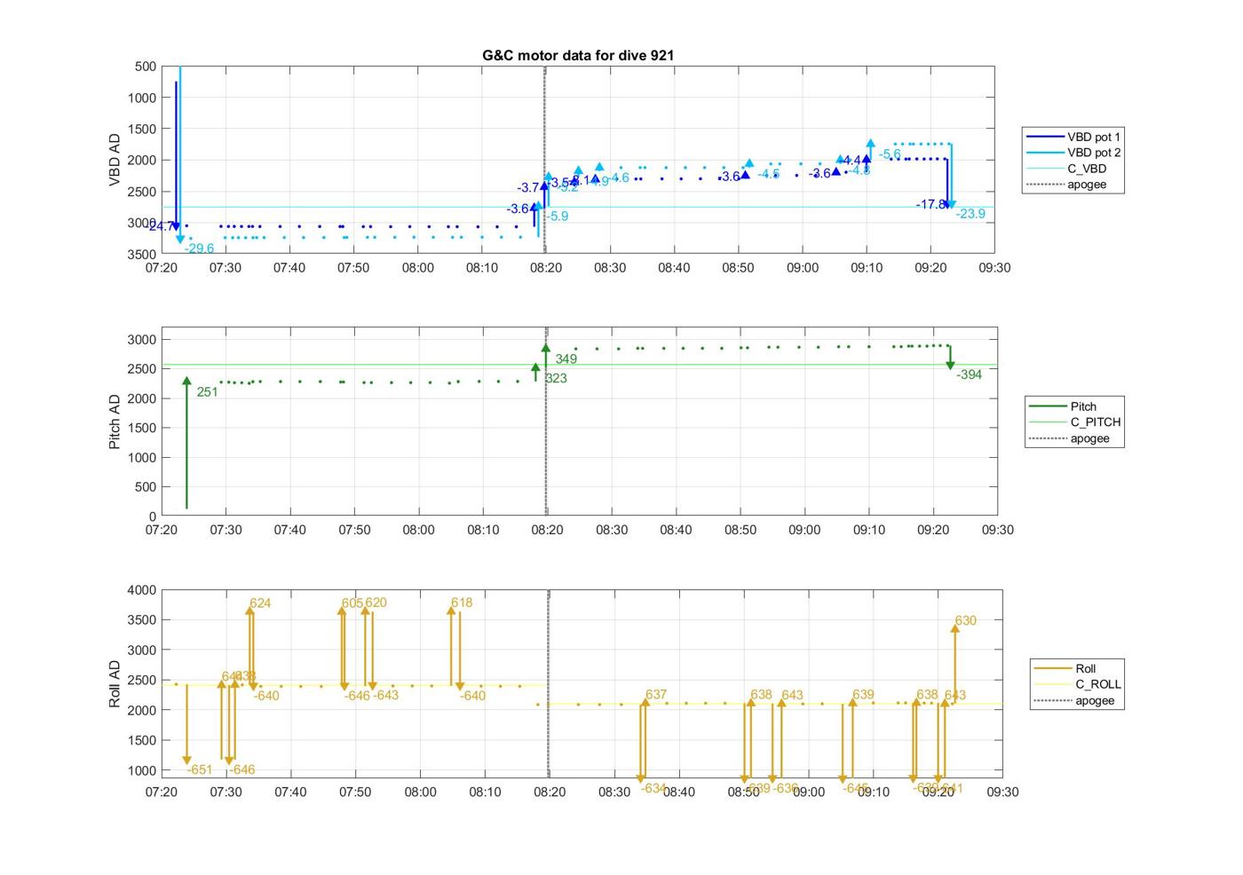Click the '1500' tick on Pitch axis
Image resolution: width=1243 pixels, height=875 pixels.
(144, 428)
